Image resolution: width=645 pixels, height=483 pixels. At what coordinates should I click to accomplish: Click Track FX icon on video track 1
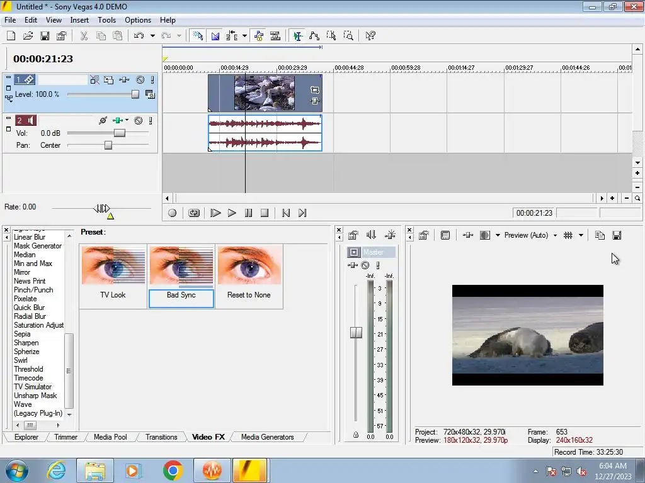(124, 80)
